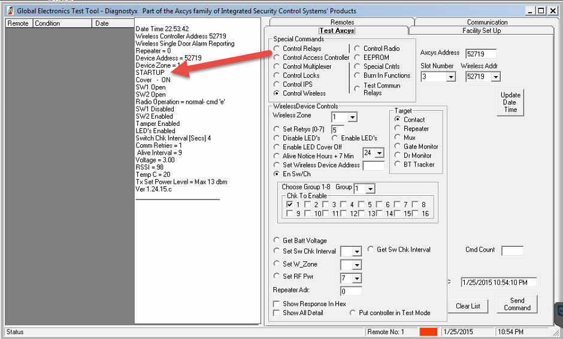Click Update Date Time button
Image resolution: width=563 pixels, height=339 pixels.
[x=510, y=102]
